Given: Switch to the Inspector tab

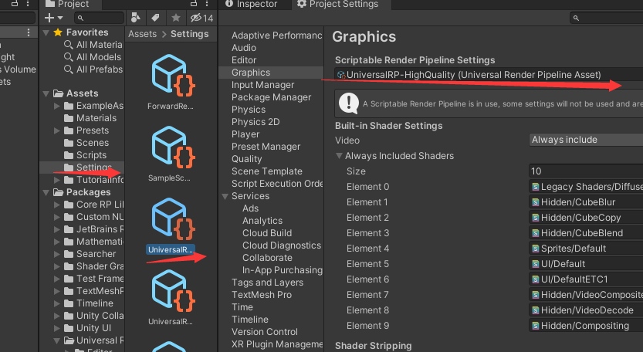Looking at the screenshot, I should click(x=252, y=4).
